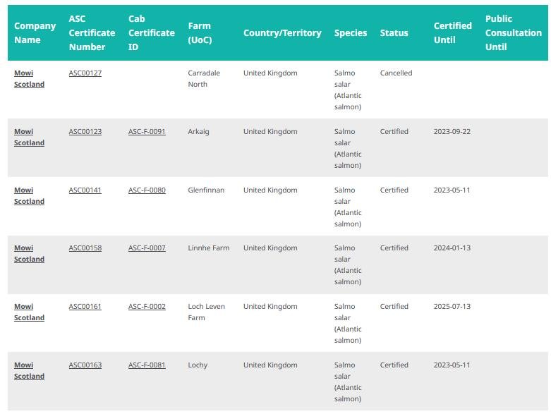551x414 pixels.
Task: Click the Cancelled status cell
Action: coord(396,73)
